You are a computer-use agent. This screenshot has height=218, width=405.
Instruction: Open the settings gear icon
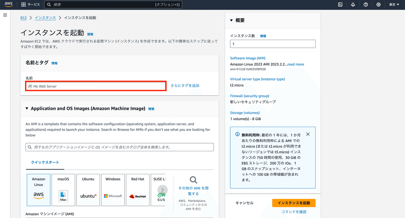point(379,5)
